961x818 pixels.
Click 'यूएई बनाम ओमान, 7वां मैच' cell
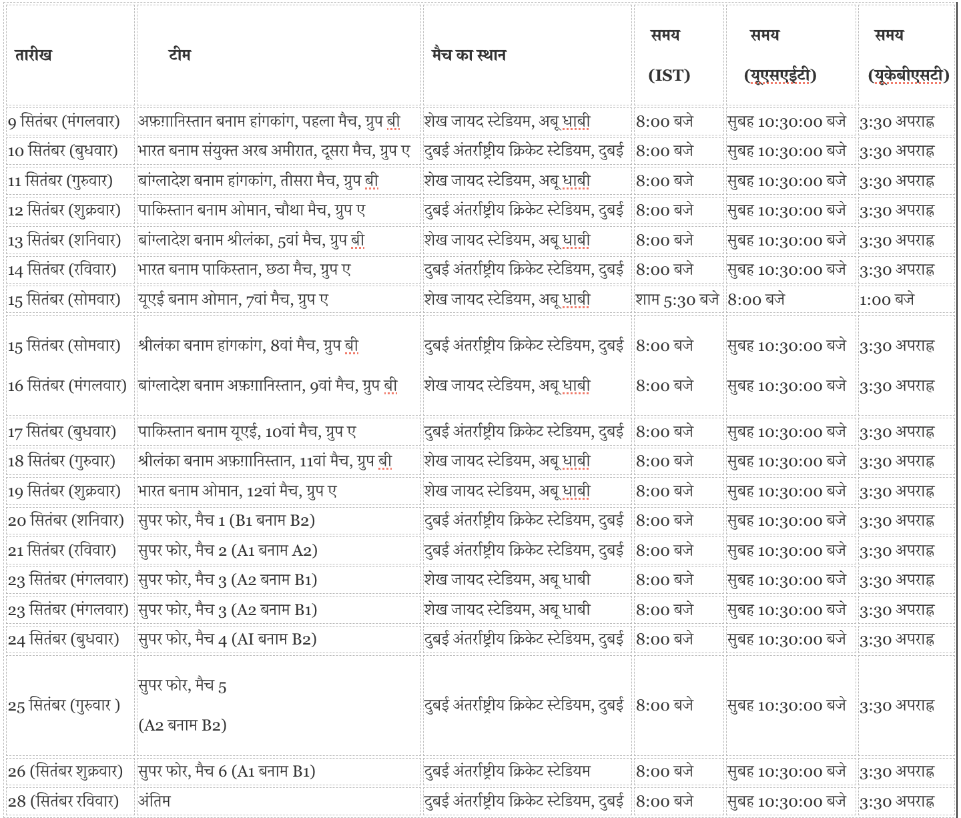point(233,300)
